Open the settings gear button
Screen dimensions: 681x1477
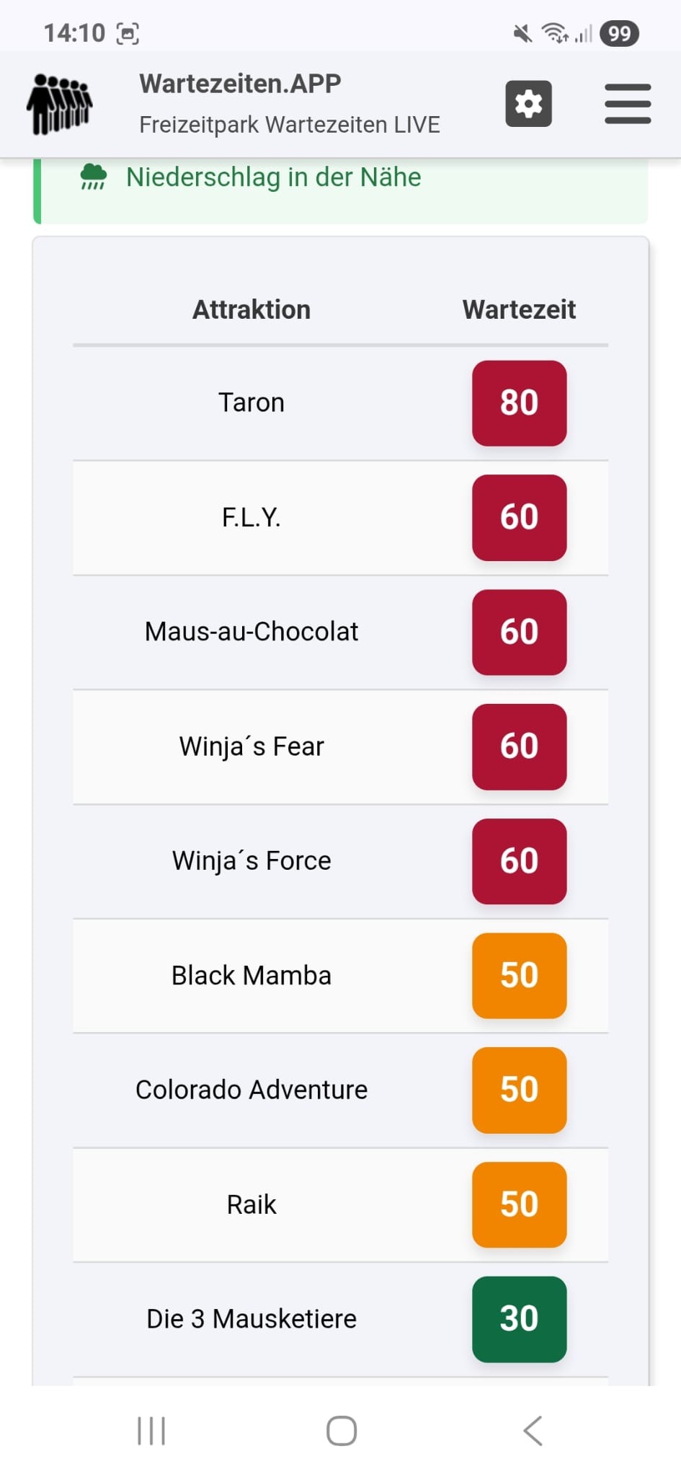coord(528,104)
